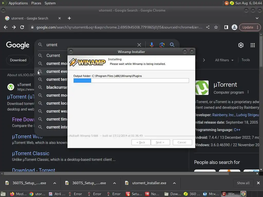Click the horizontal scrollbar of the page
The width and height of the screenshot is (263, 197).
point(116,174)
